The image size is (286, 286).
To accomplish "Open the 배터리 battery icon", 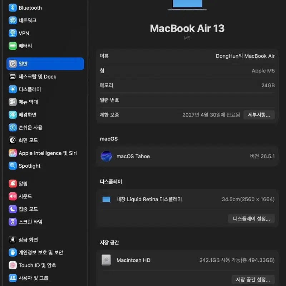I will 13,46.
